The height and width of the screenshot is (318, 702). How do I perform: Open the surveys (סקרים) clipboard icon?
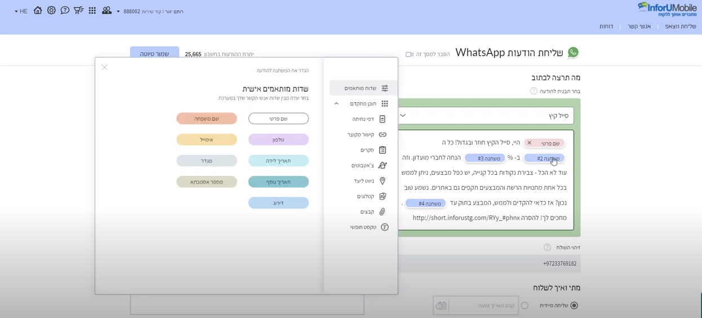click(383, 150)
